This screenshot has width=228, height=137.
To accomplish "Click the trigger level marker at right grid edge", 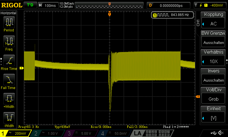I will click(x=198, y=96).
